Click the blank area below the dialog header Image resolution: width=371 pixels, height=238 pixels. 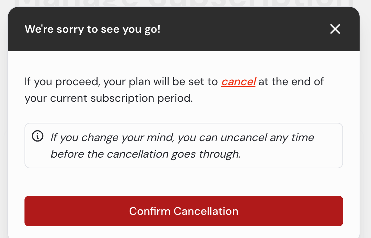[x=184, y=63]
